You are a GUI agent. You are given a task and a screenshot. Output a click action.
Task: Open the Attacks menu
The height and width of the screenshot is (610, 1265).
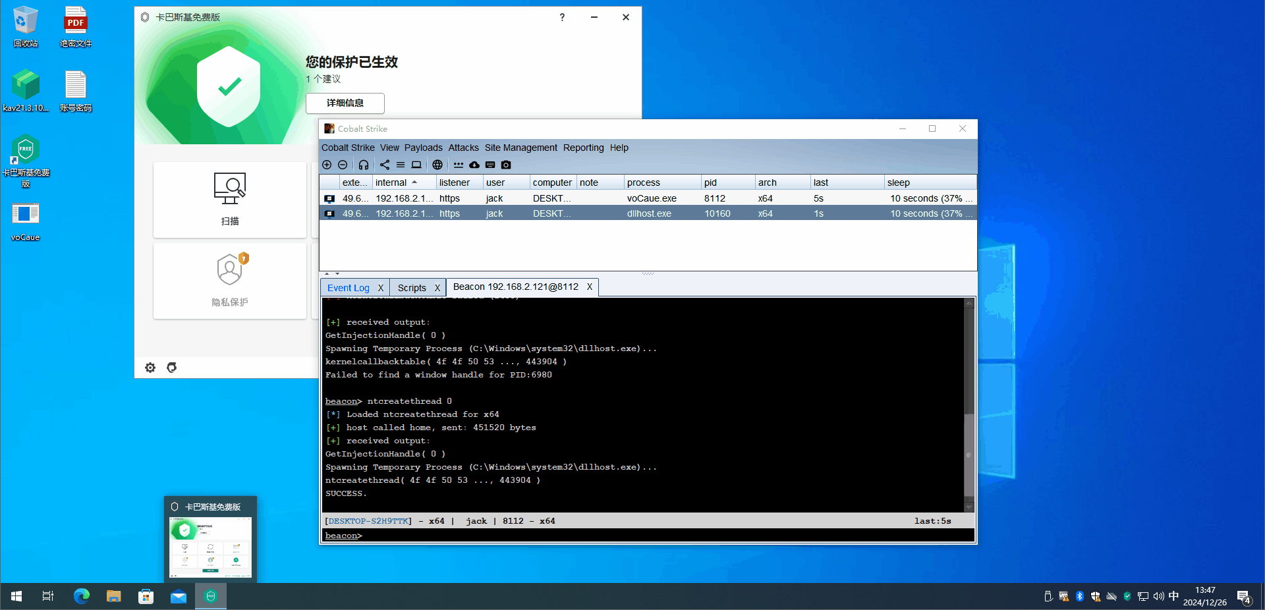[464, 148]
